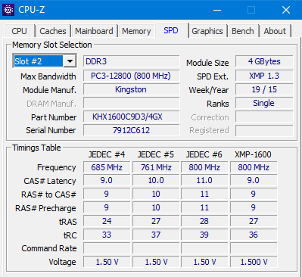Click the empty Registered field

point(264,130)
